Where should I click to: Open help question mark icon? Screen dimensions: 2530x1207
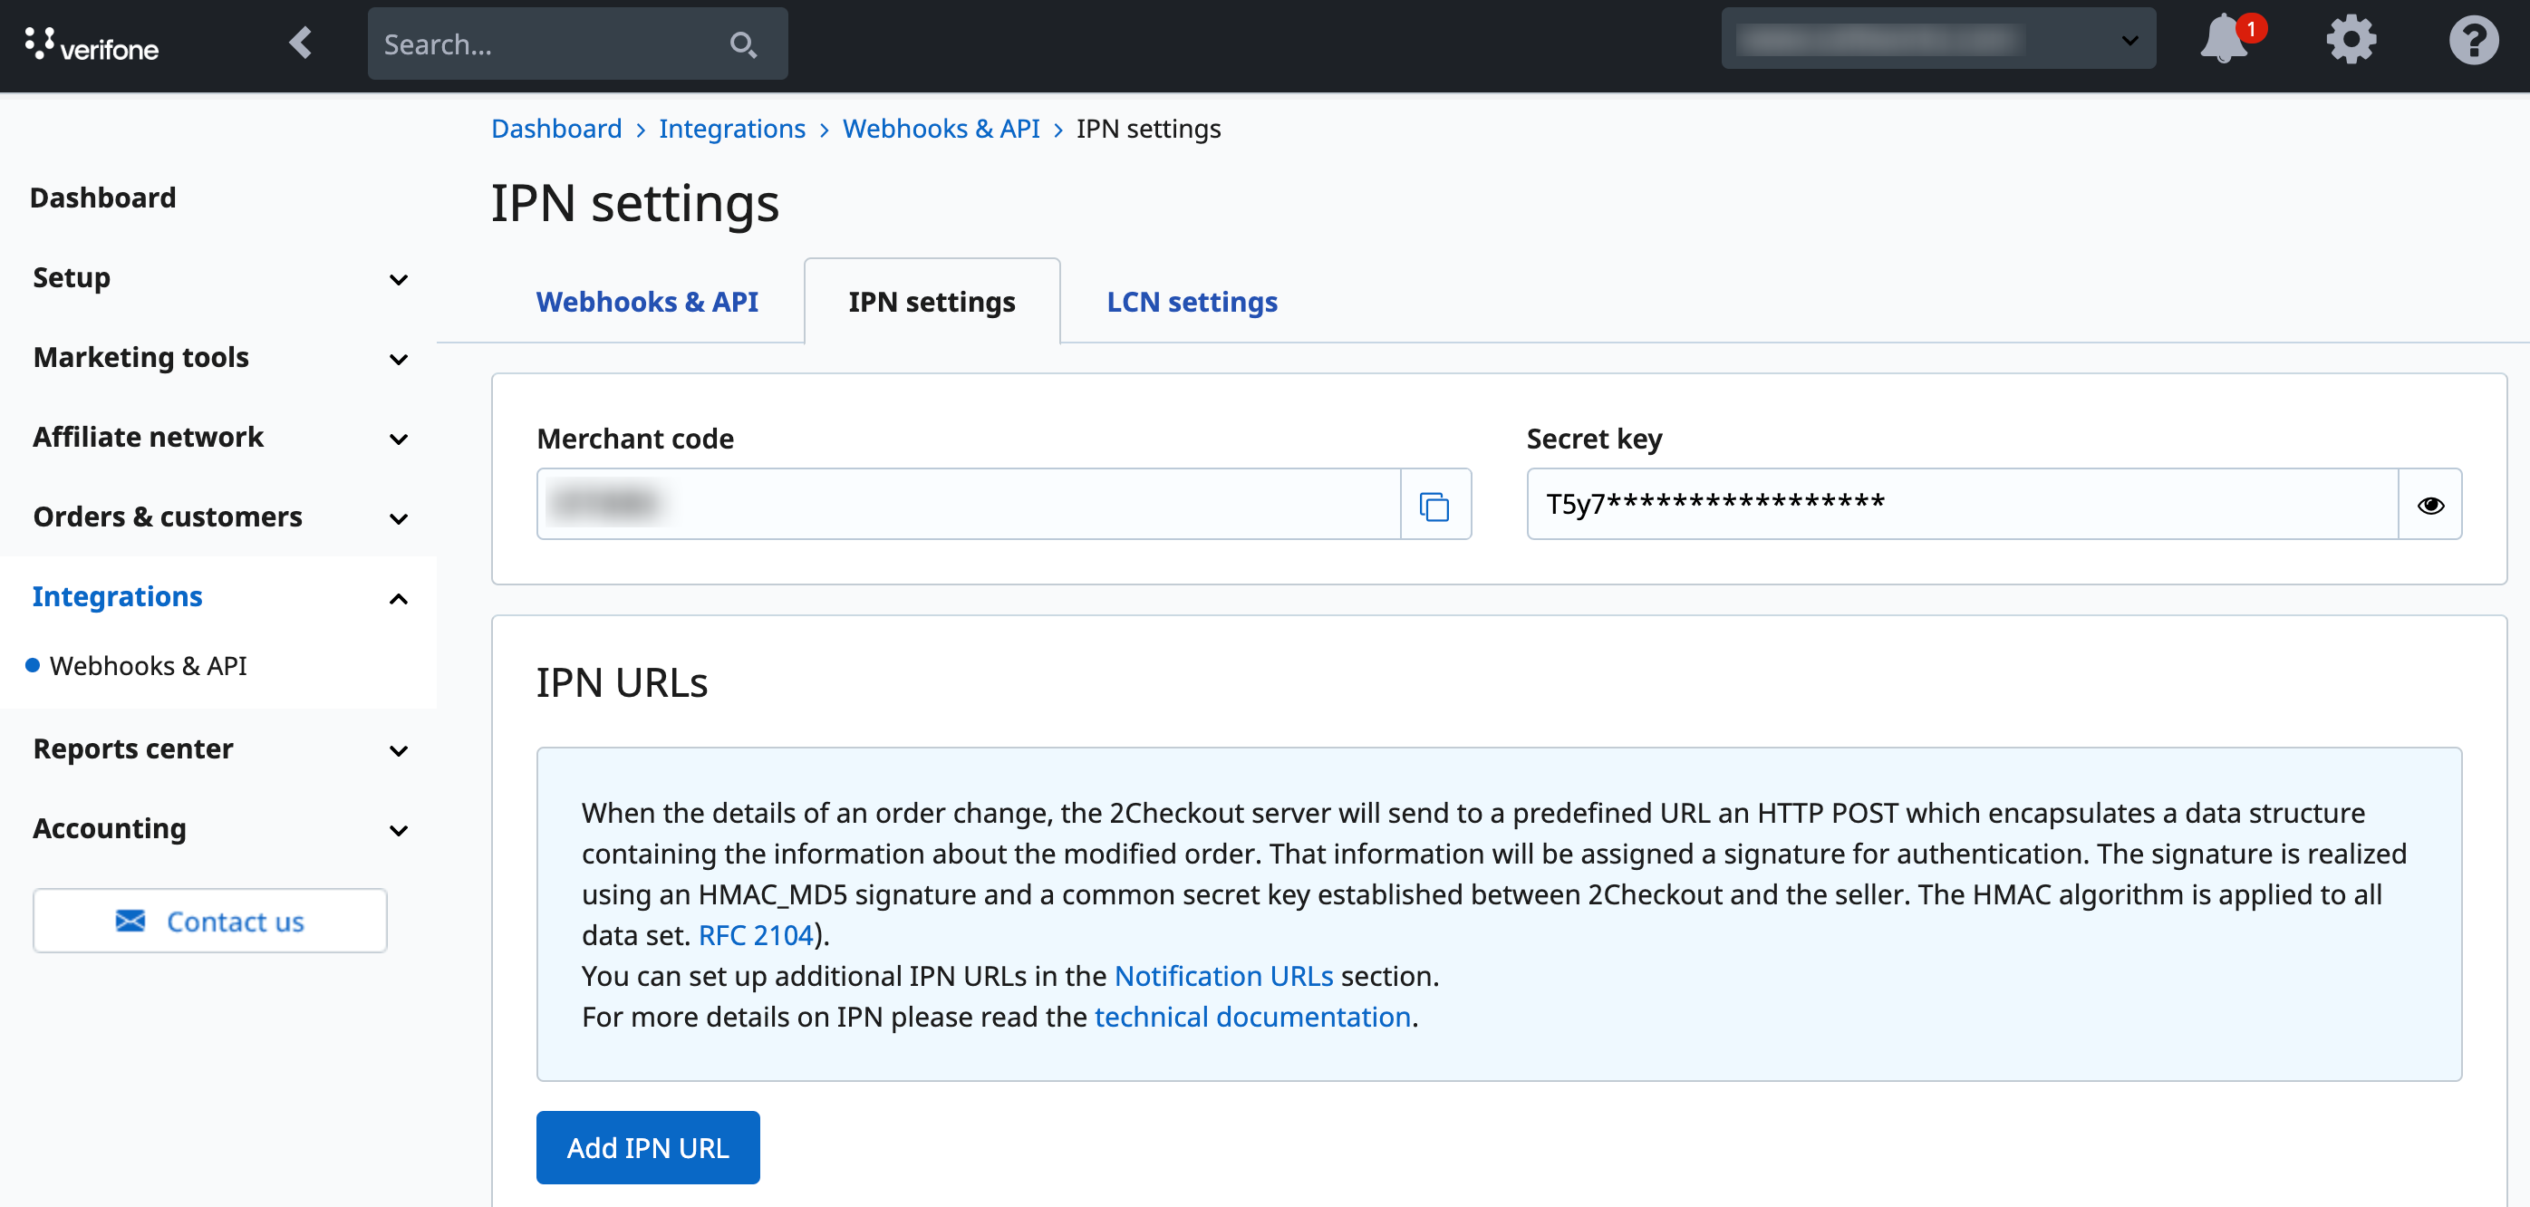[2473, 40]
